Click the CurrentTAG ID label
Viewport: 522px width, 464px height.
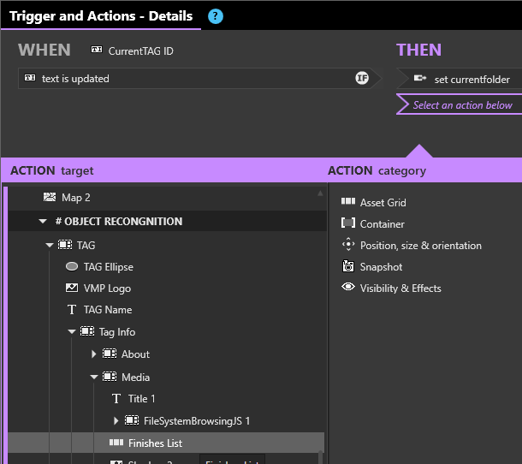tap(141, 51)
